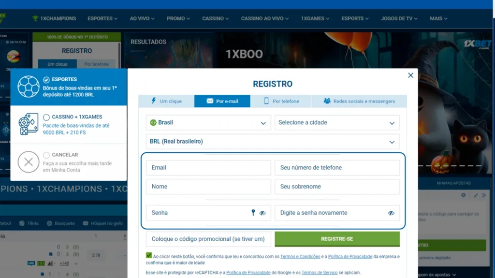Show password in the Senha field
Image resolution: width=495 pixels, height=278 pixels.
click(x=262, y=213)
